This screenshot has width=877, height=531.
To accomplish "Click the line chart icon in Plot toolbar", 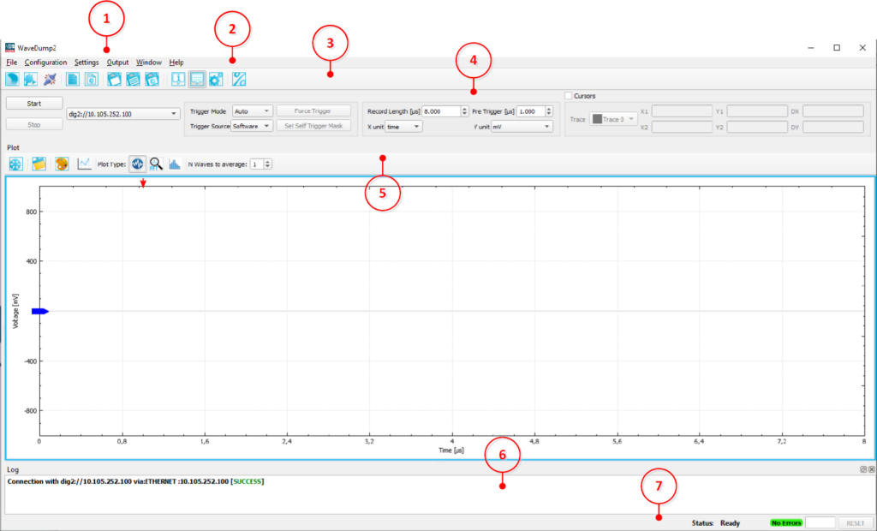I will 85,164.
